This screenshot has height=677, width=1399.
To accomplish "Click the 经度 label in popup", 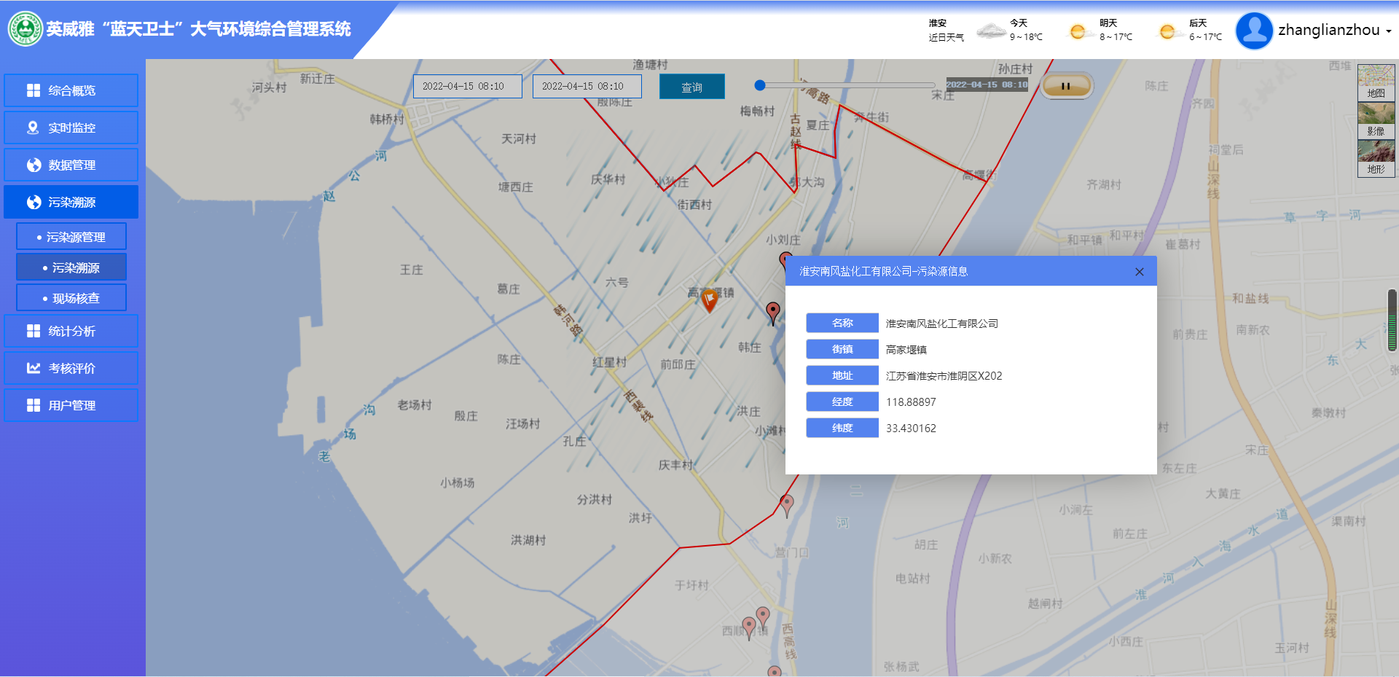I will click(x=842, y=402).
